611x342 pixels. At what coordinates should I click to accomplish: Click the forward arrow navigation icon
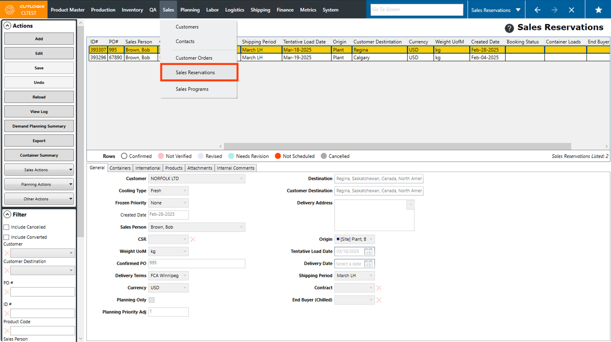click(x=554, y=10)
